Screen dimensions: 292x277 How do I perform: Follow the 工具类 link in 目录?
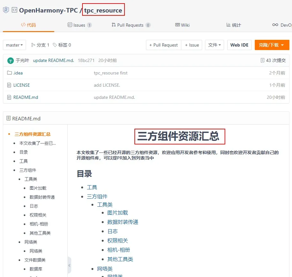(105, 204)
